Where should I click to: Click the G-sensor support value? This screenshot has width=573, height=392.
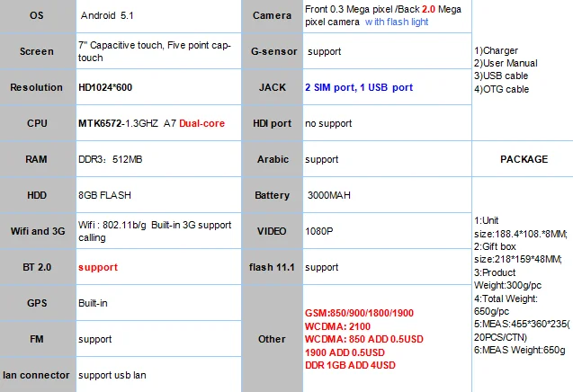[x=325, y=52]
